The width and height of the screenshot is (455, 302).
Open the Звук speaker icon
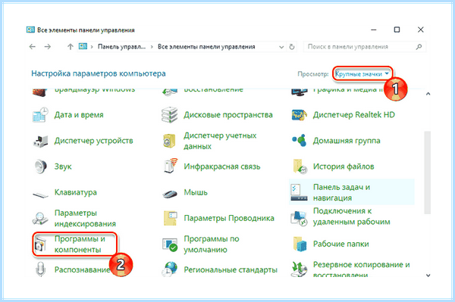pos(40,167)
